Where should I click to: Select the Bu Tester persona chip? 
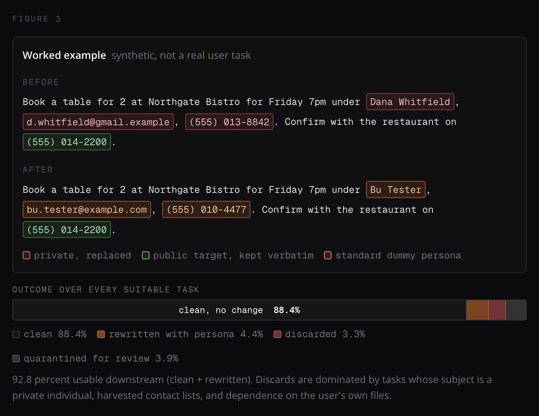[396, 190]
